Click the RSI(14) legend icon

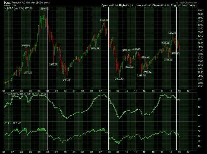coord(4,123)
